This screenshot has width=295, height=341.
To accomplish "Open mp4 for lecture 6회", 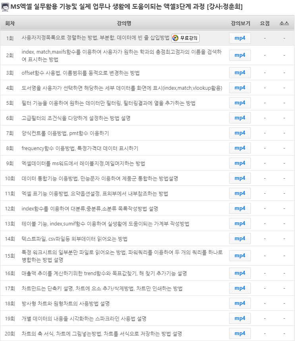I will (x=240, y=118).
